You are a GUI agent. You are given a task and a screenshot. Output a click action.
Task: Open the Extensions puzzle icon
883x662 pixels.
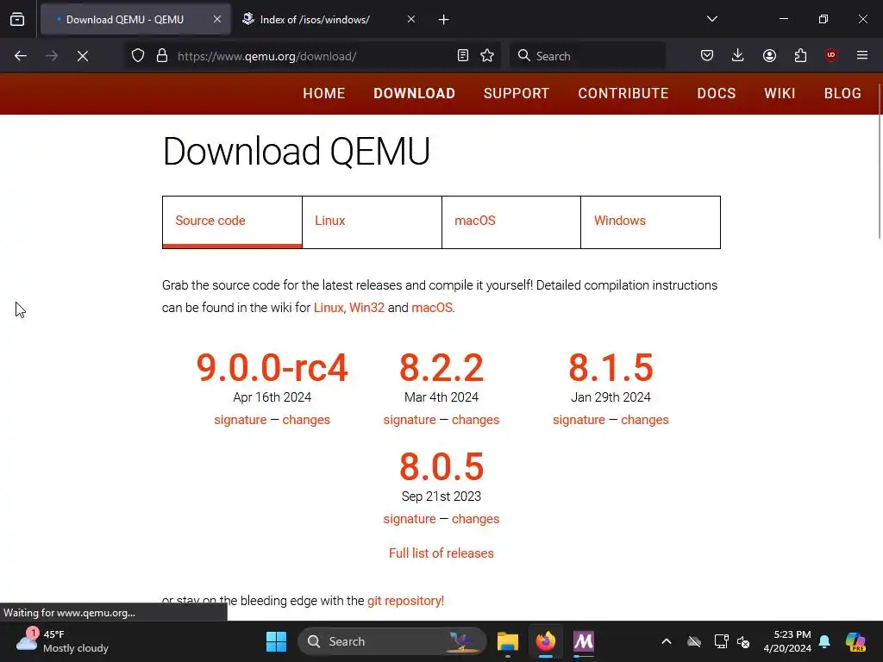coord(800,55)
